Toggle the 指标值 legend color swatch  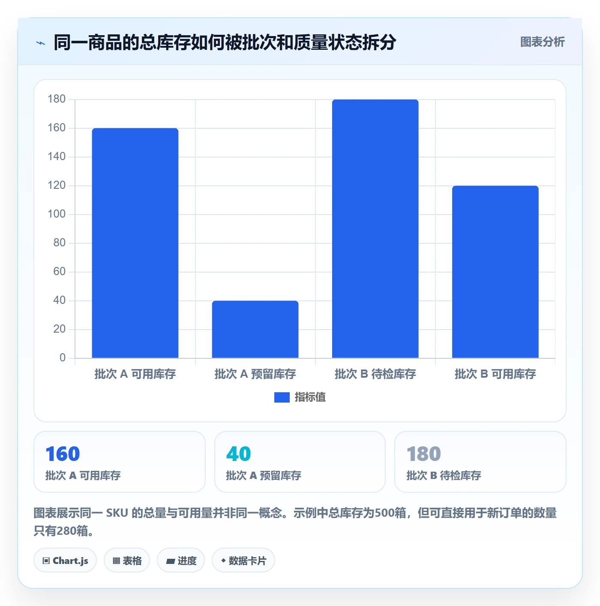coord(282,397)
